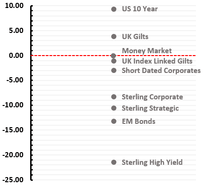This screenshot has width=204, height=186.
Task: Select the US 10 Year label
Action: [x=140, y=9]
